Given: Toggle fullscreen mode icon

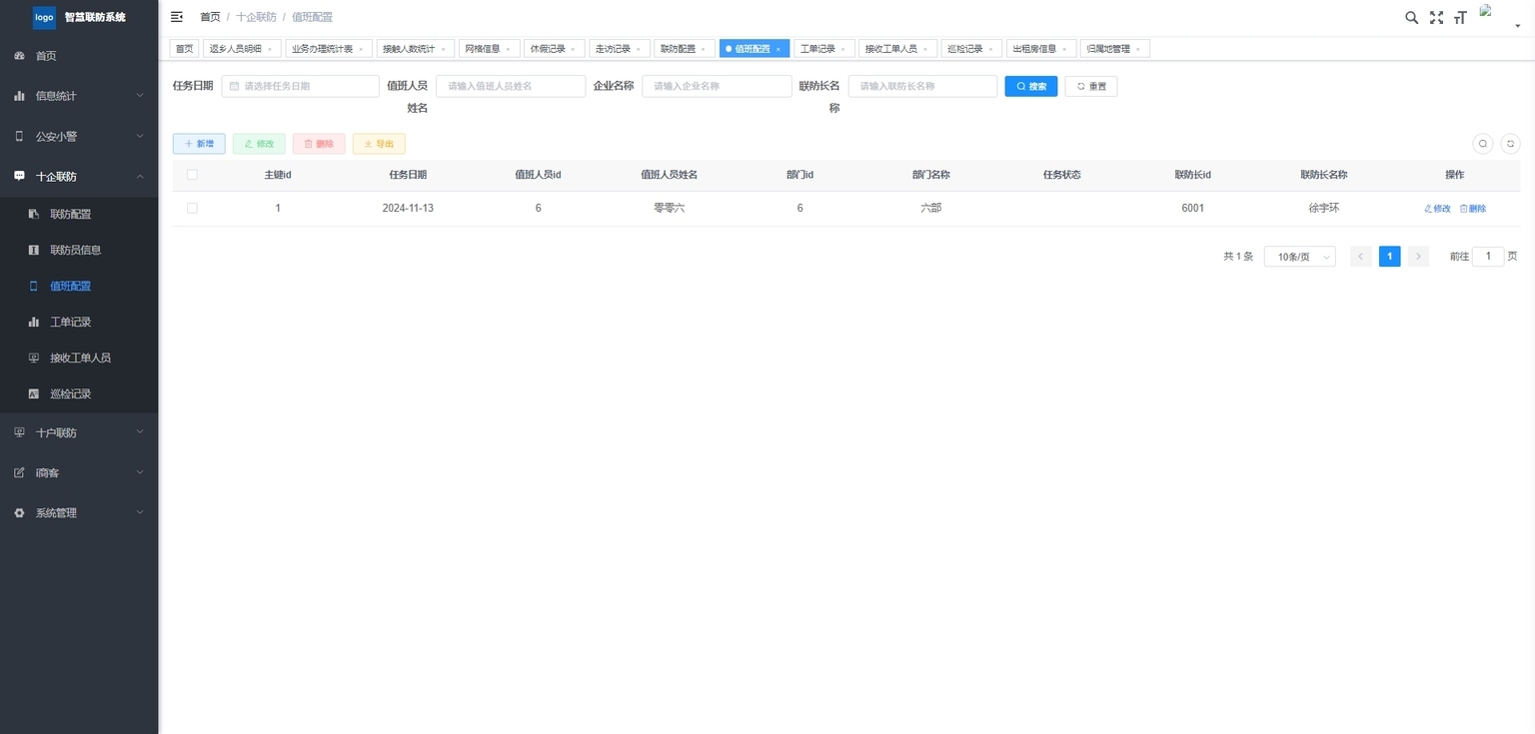Looking at the screenshot, I should click(1436, 17).
